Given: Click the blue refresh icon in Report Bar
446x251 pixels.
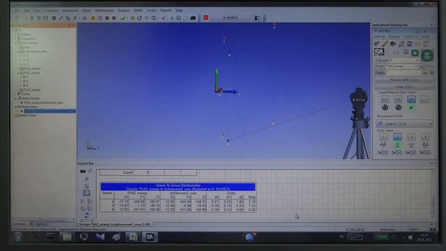Looking at the screenshot, I should (86, 215).
